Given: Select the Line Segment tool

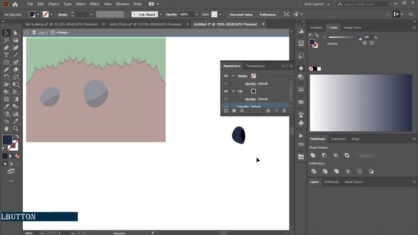Looking at the screenshot, I should (16, 55).
